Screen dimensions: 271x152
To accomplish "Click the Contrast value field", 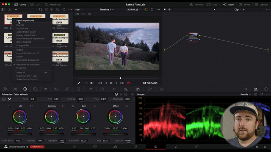I will coord(80,99).
